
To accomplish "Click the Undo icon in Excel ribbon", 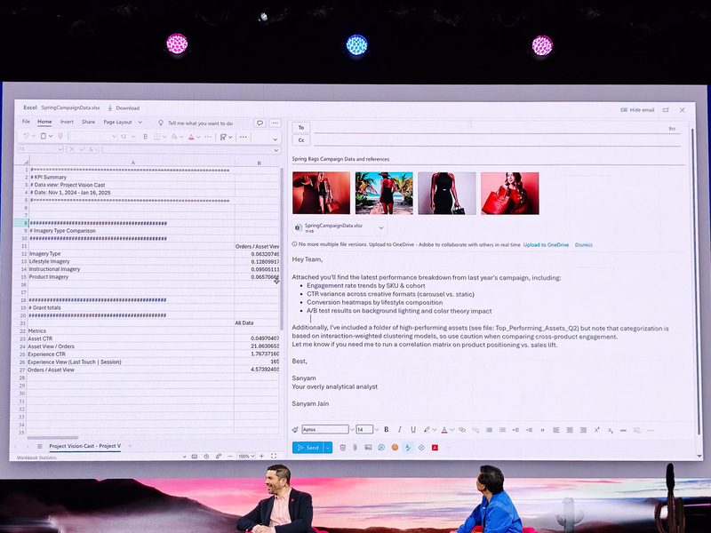I will [26, 136].
